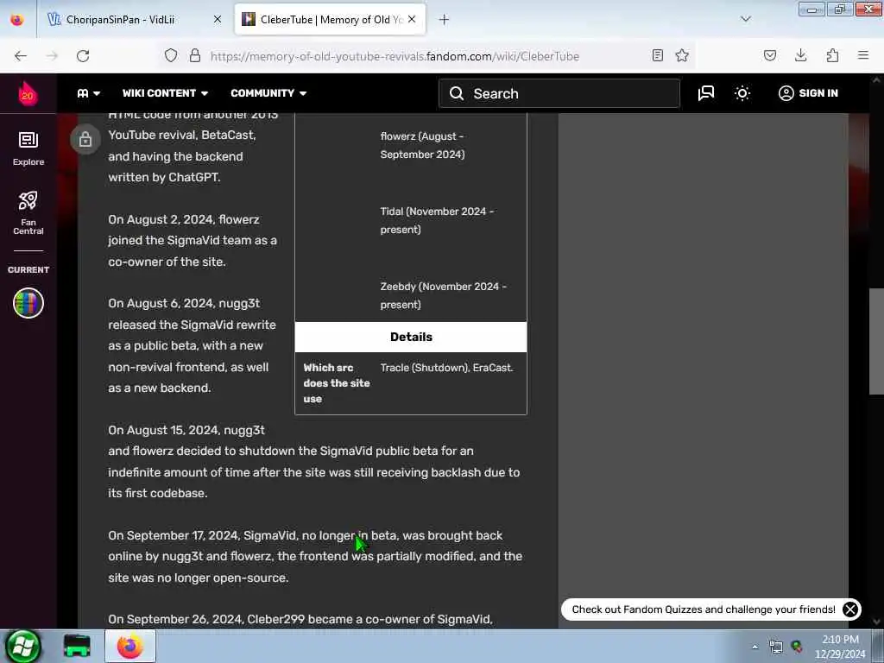Click the page vertical scrollbar thumb
Image resolution: width=884 pixels, height=663 pixels.
click(x=876, y=342)
